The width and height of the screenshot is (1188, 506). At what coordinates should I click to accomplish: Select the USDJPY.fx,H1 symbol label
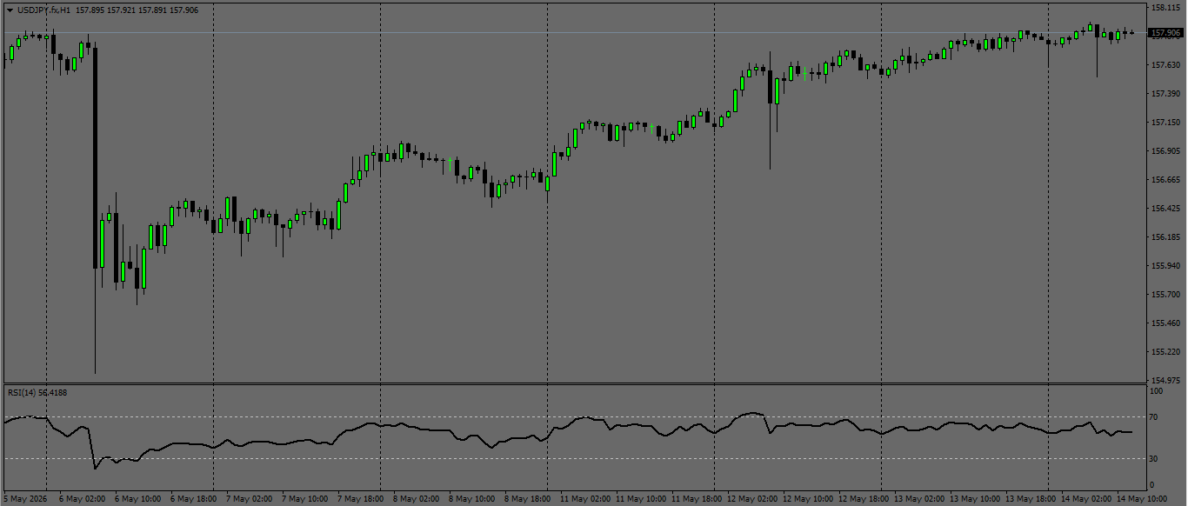(x=44, y=10)
